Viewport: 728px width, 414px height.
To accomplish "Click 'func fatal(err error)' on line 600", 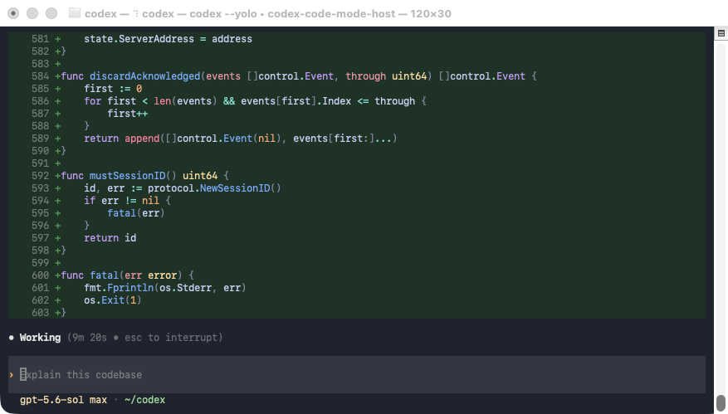I will 122,275.
